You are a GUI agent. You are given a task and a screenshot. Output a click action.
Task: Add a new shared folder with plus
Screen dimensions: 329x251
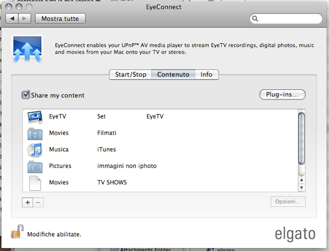[28, 202]
